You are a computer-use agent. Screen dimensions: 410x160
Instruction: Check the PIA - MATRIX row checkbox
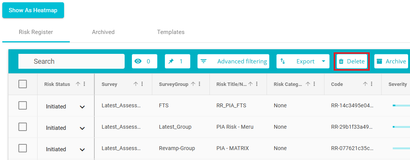(23, 148)
